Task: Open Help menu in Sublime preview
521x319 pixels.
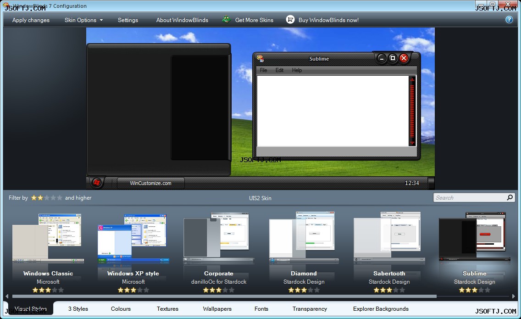Action: tap(297, 70)
